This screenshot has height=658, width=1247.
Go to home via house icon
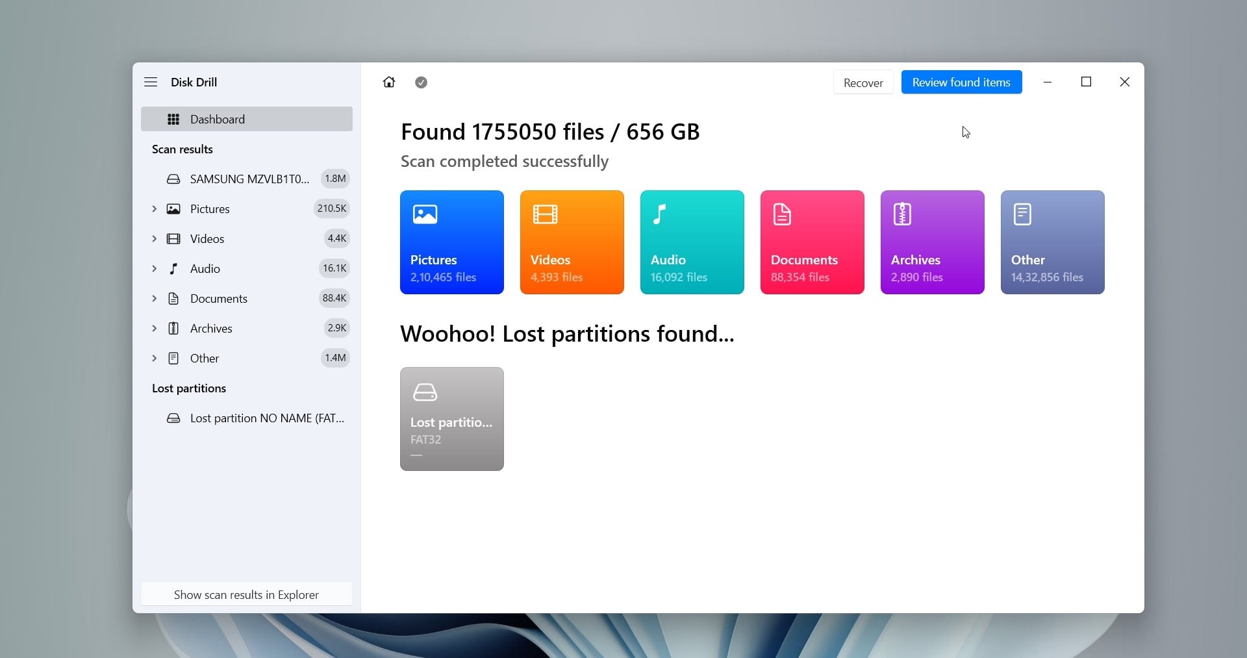pos(389,82)
